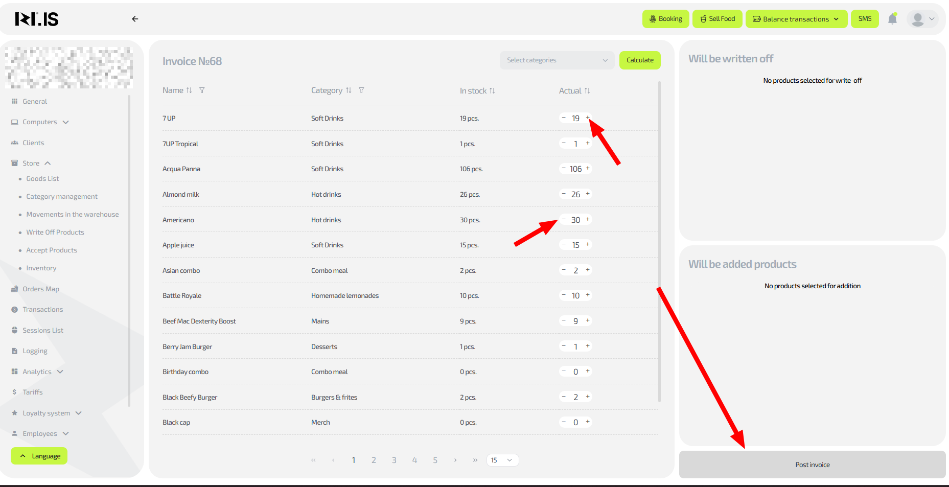Viewport: 949px width, 487px height.
Task: Open Write Off Products in sidebar
Action: tap(55, 233)
